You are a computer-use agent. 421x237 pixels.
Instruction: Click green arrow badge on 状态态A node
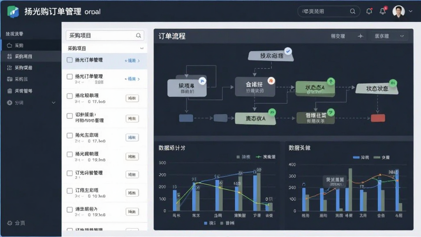(331, 81)
